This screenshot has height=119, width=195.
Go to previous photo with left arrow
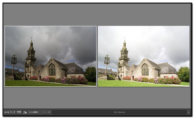(x=45, y=112)
